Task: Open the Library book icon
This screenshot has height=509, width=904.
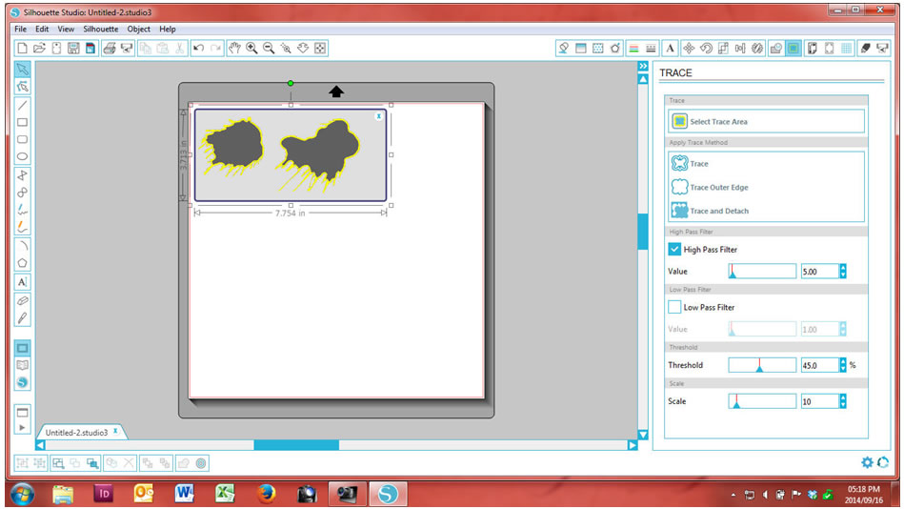Action: pos(22,365)
